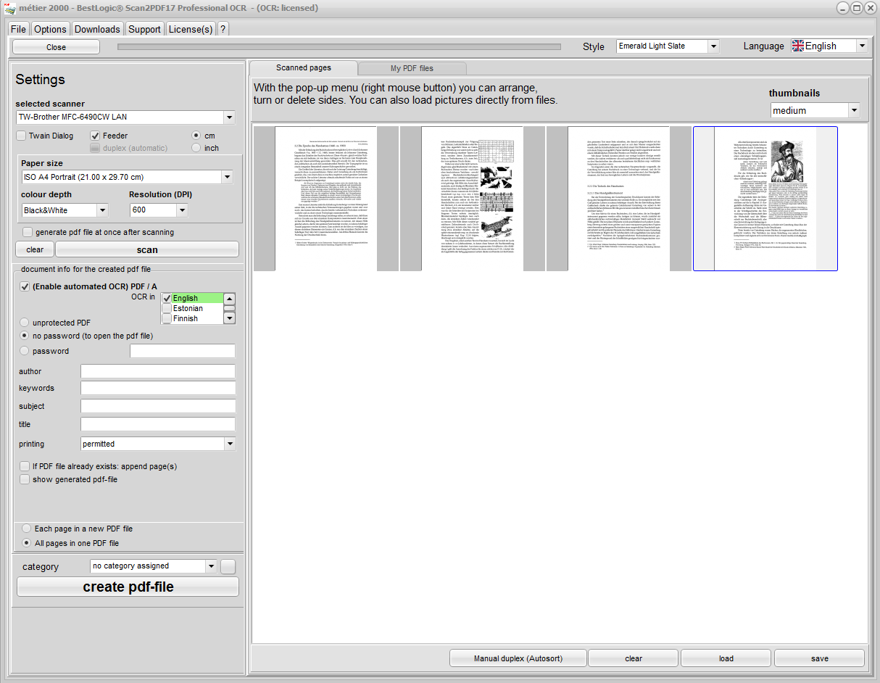
Task: Select the inch unit radio button
Action: (196, 148)
